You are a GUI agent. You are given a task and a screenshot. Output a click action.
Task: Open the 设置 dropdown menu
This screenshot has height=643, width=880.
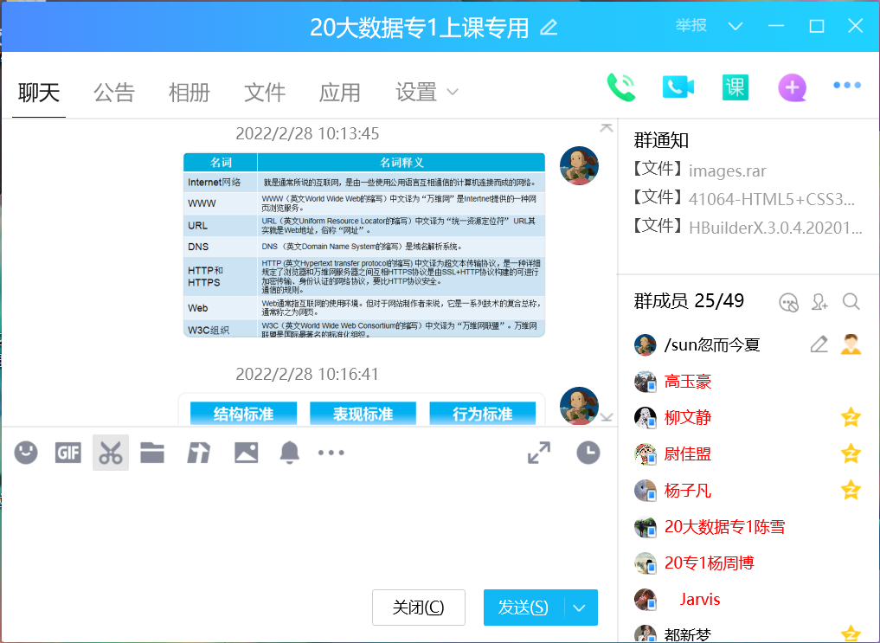pos(427,92)
